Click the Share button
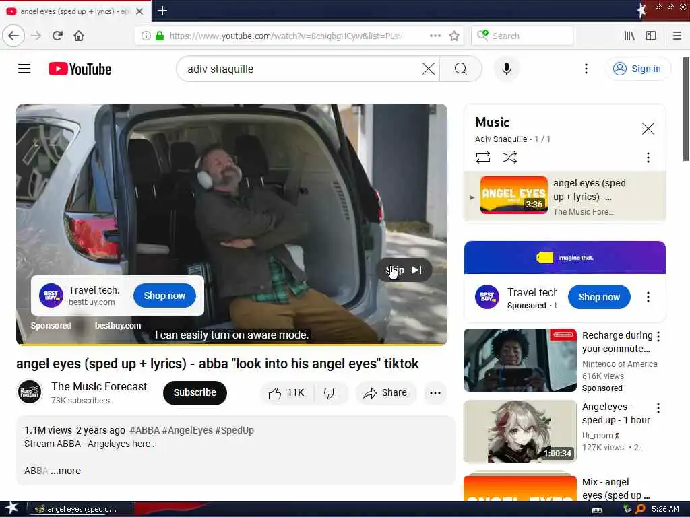The image size is (690, 517). (x=385, y=393)
